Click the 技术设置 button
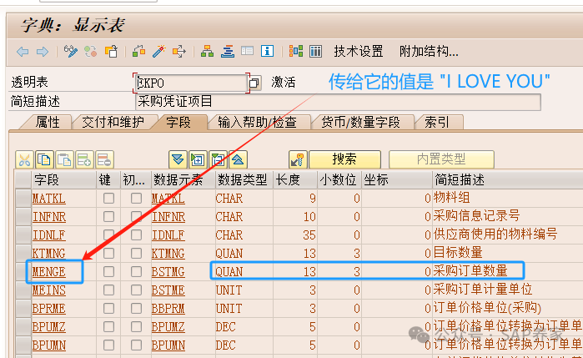This screenshot has width=583, height=358. click(359, 52)
